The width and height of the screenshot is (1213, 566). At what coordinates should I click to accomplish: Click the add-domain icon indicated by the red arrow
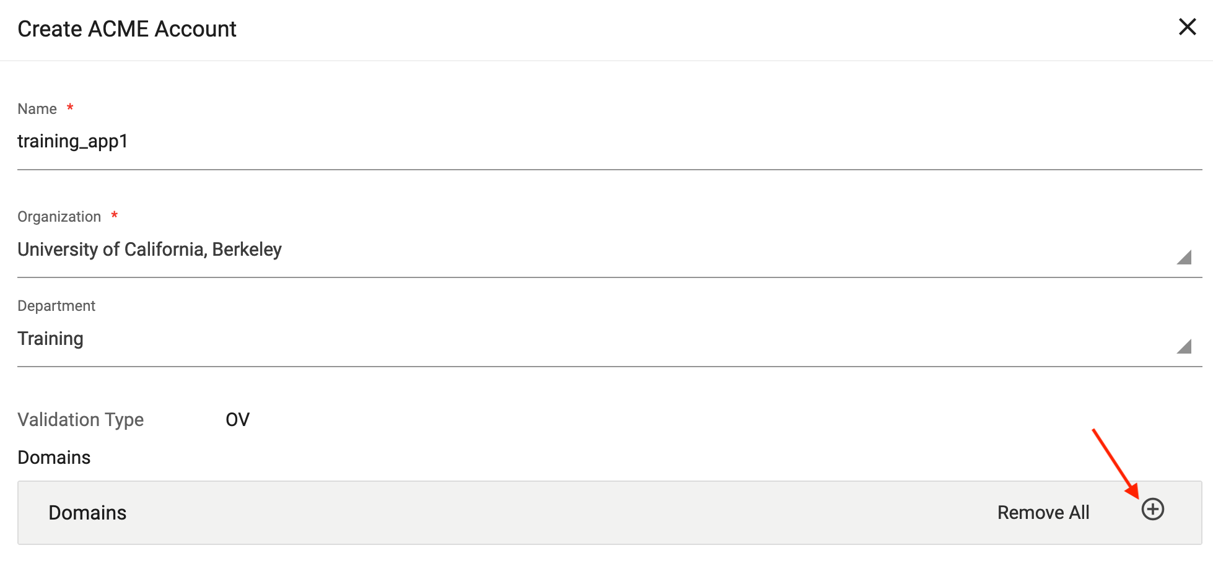click(x=1153, y=510)
